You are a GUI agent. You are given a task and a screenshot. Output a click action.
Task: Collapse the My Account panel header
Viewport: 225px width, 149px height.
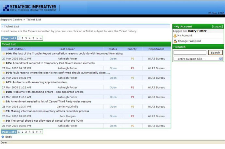184,26
